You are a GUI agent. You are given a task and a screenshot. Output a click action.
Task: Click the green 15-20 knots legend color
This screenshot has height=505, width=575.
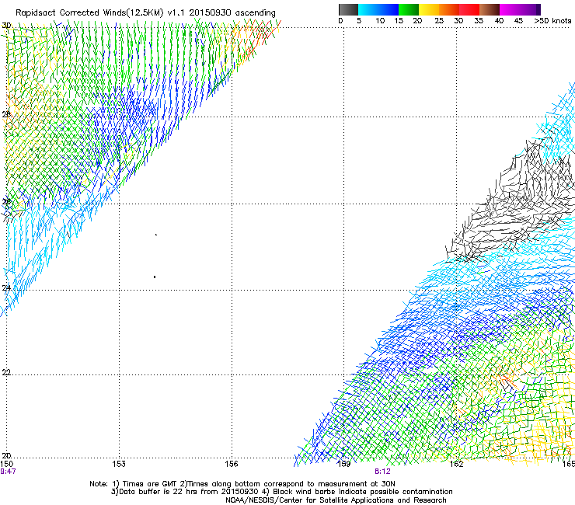click(409, 9)
